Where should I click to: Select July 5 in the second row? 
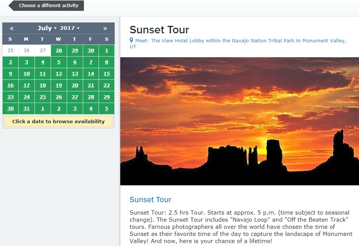tap(59, 62)
